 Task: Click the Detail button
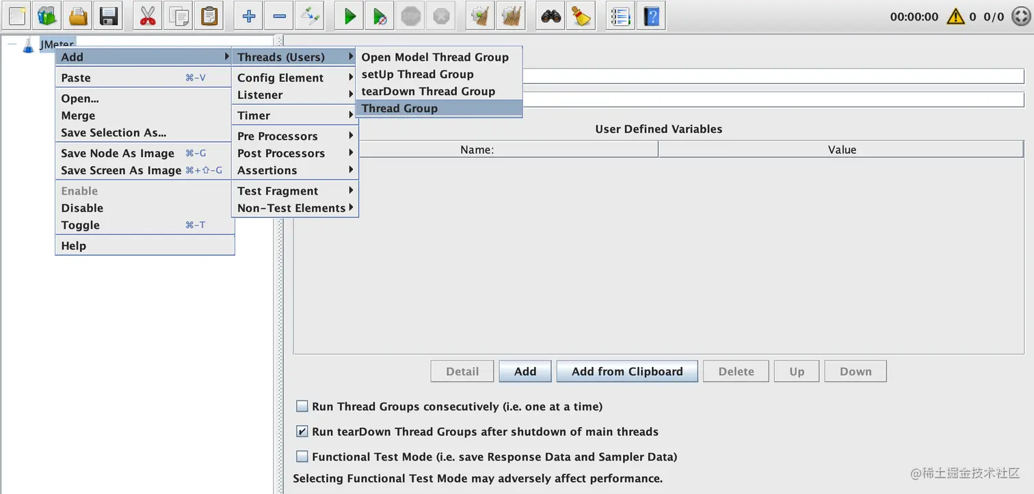pos(462,372)
